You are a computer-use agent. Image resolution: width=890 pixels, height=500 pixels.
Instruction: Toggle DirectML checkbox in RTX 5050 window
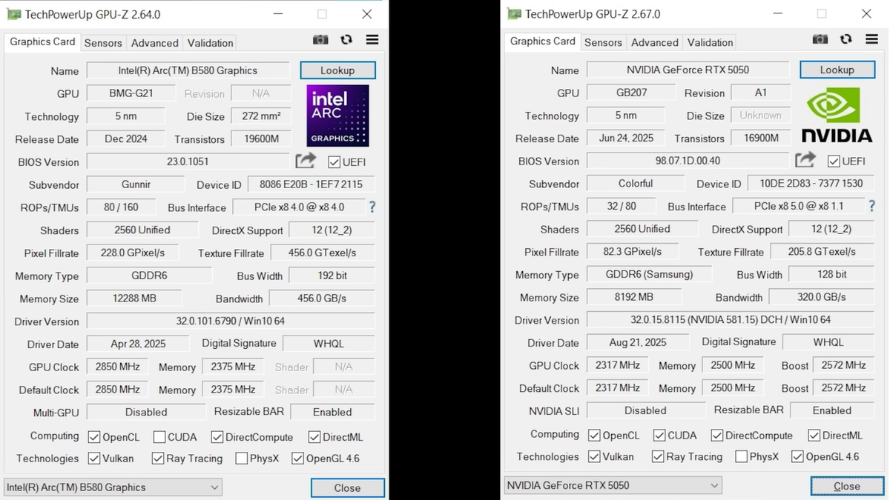814,436
